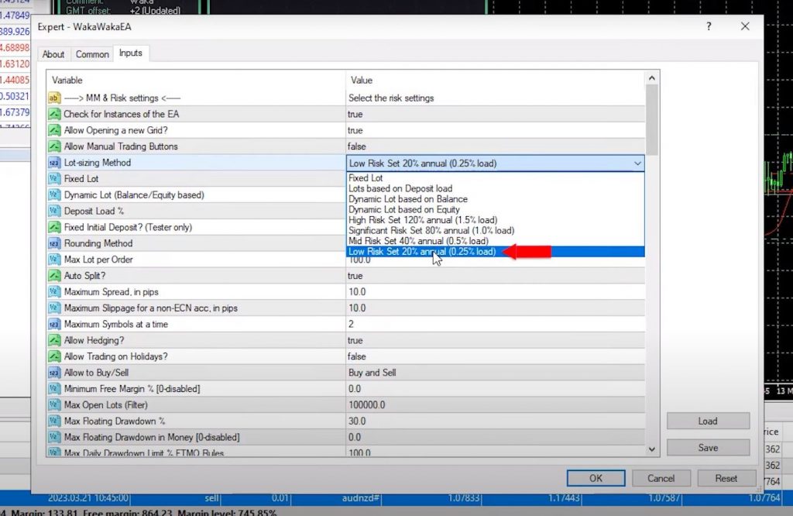Click the Load button

pyautogui.click(x=707, y=421)
